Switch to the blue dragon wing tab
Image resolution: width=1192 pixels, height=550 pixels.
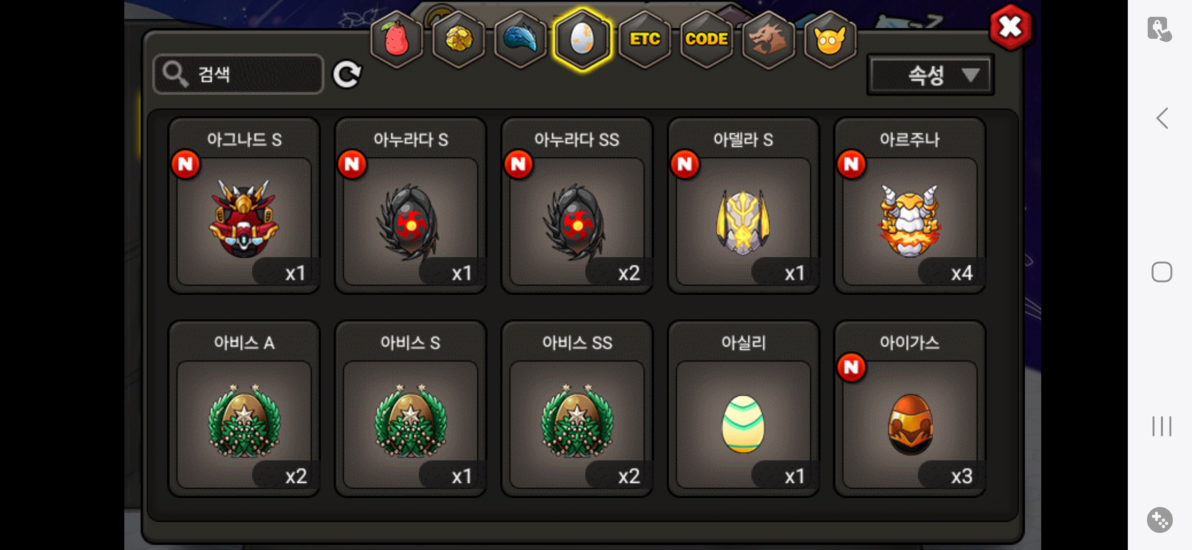click(x=520, y=40)
